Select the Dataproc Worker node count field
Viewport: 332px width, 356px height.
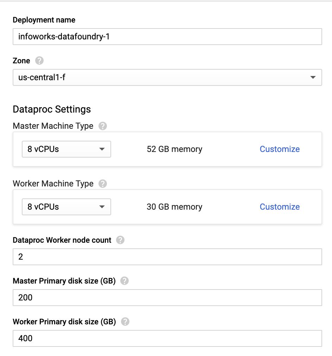(167, 257)
